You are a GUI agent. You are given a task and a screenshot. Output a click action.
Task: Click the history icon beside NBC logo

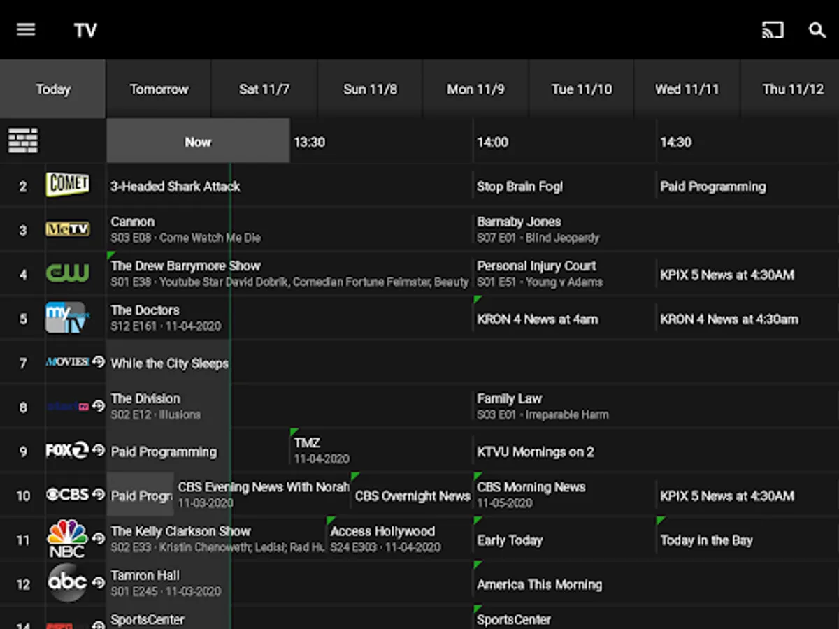98,538
